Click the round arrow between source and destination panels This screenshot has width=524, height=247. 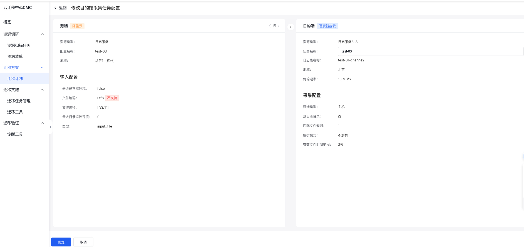pos(291,27)
